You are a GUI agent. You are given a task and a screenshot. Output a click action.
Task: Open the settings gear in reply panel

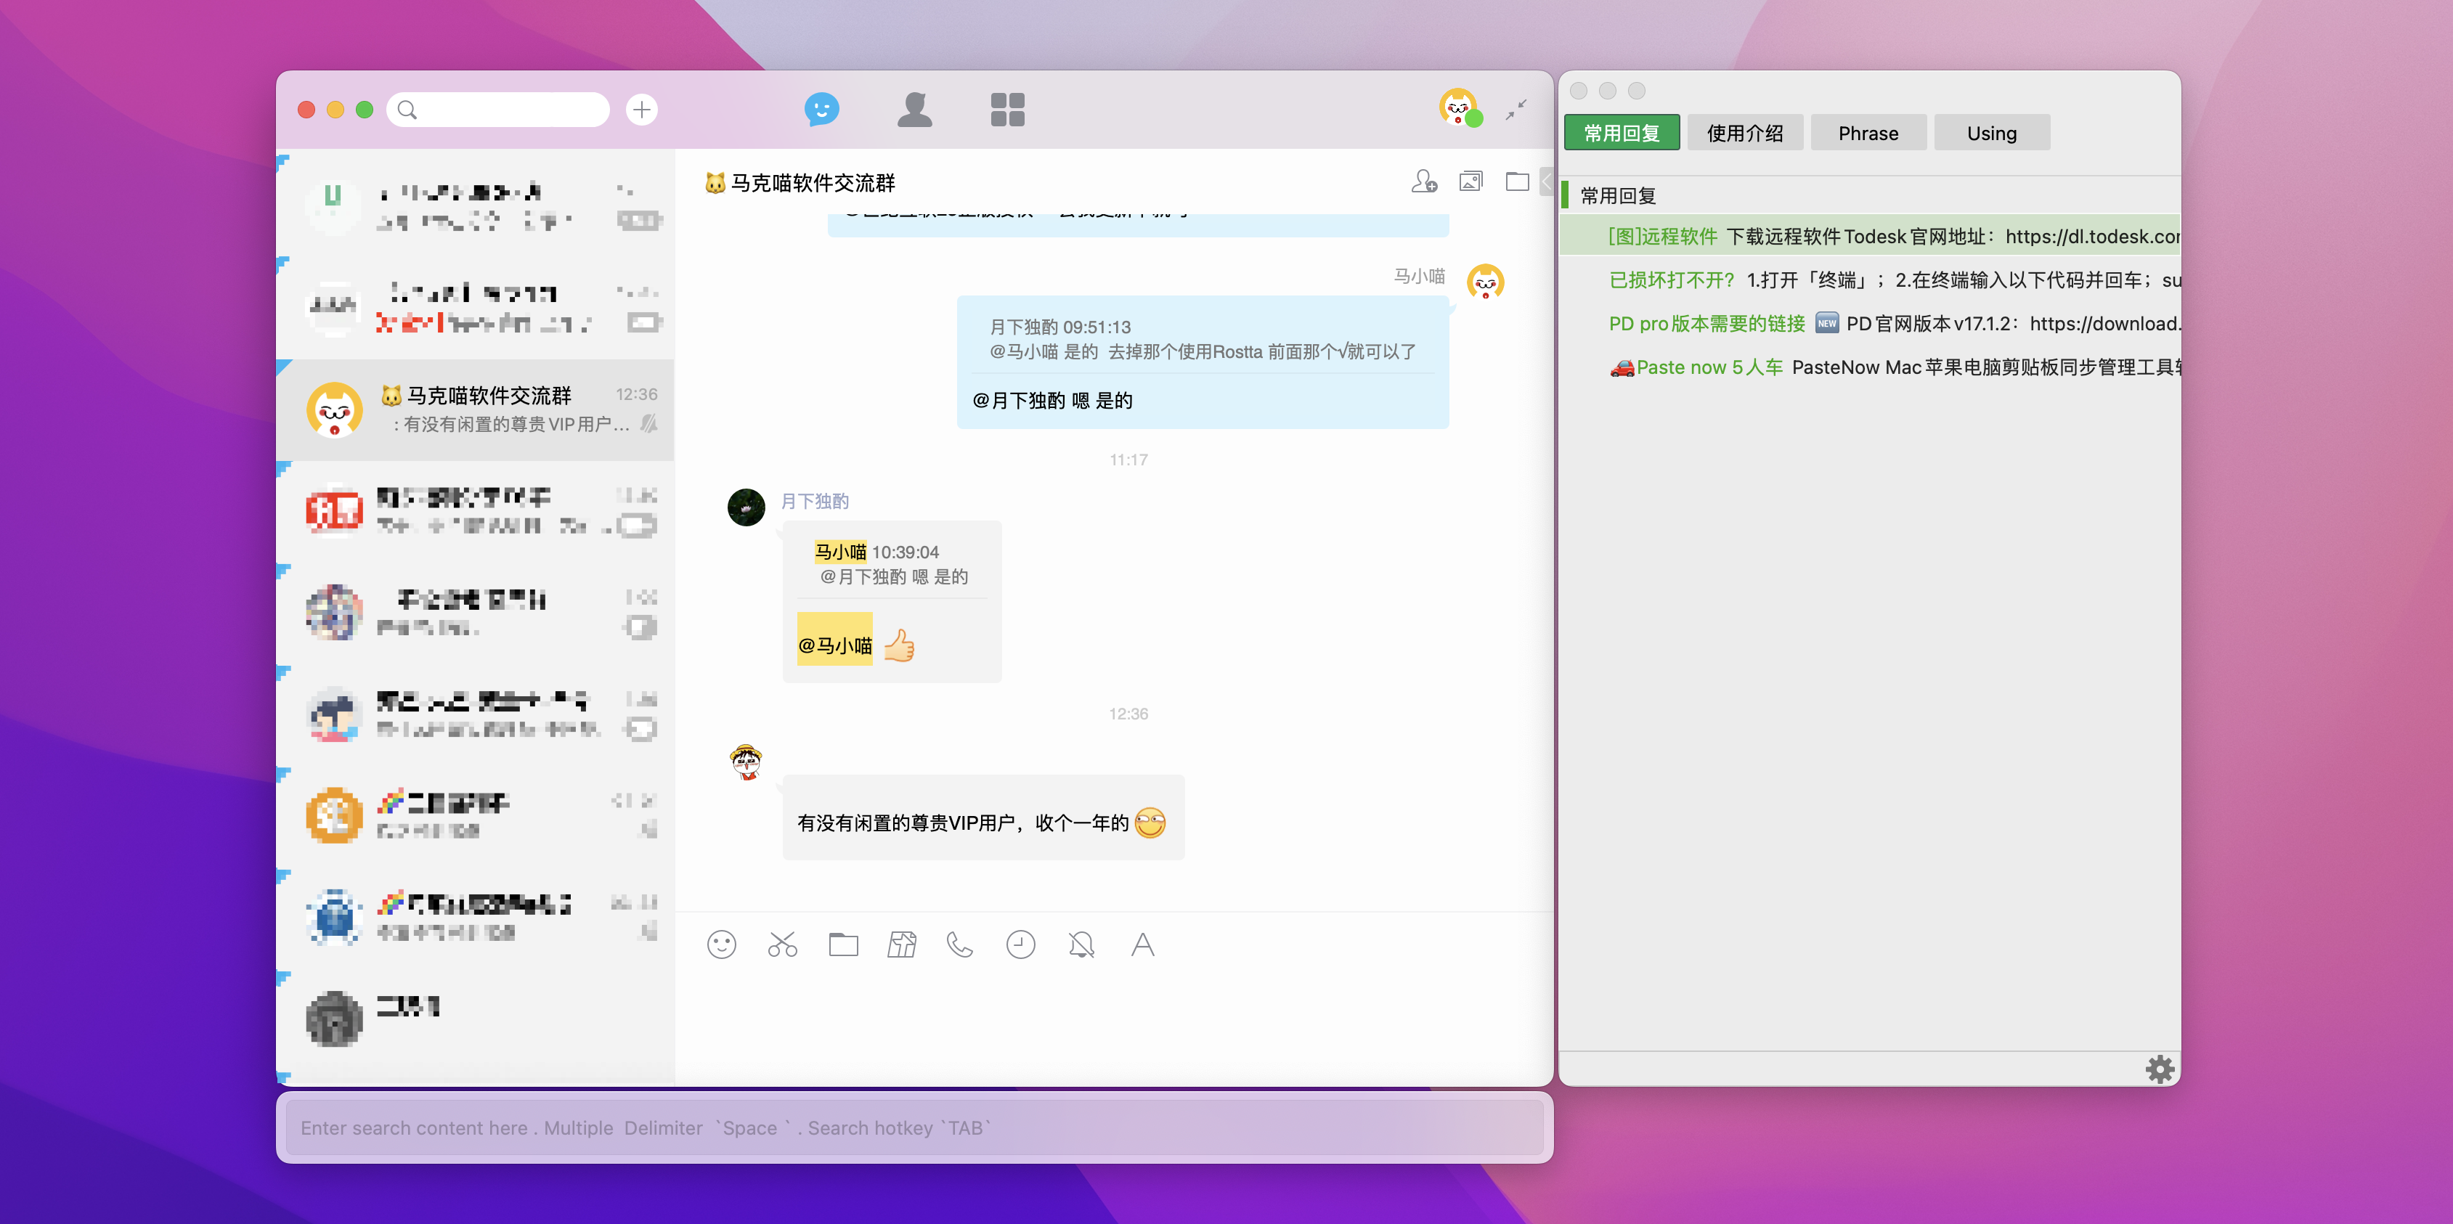pyautogui.click(x=2160, y=1069)
